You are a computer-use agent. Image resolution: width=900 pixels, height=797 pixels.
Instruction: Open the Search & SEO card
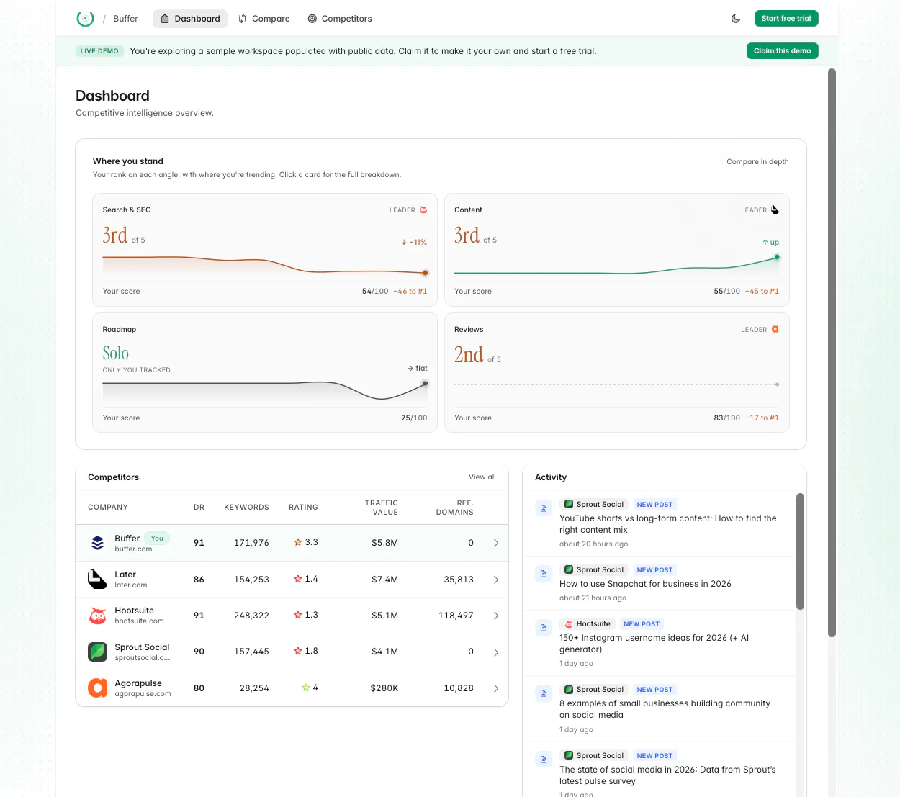pos(265,250)
